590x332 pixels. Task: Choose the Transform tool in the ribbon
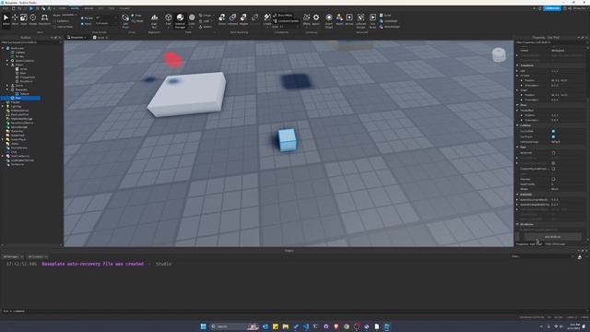coord(44,19)
